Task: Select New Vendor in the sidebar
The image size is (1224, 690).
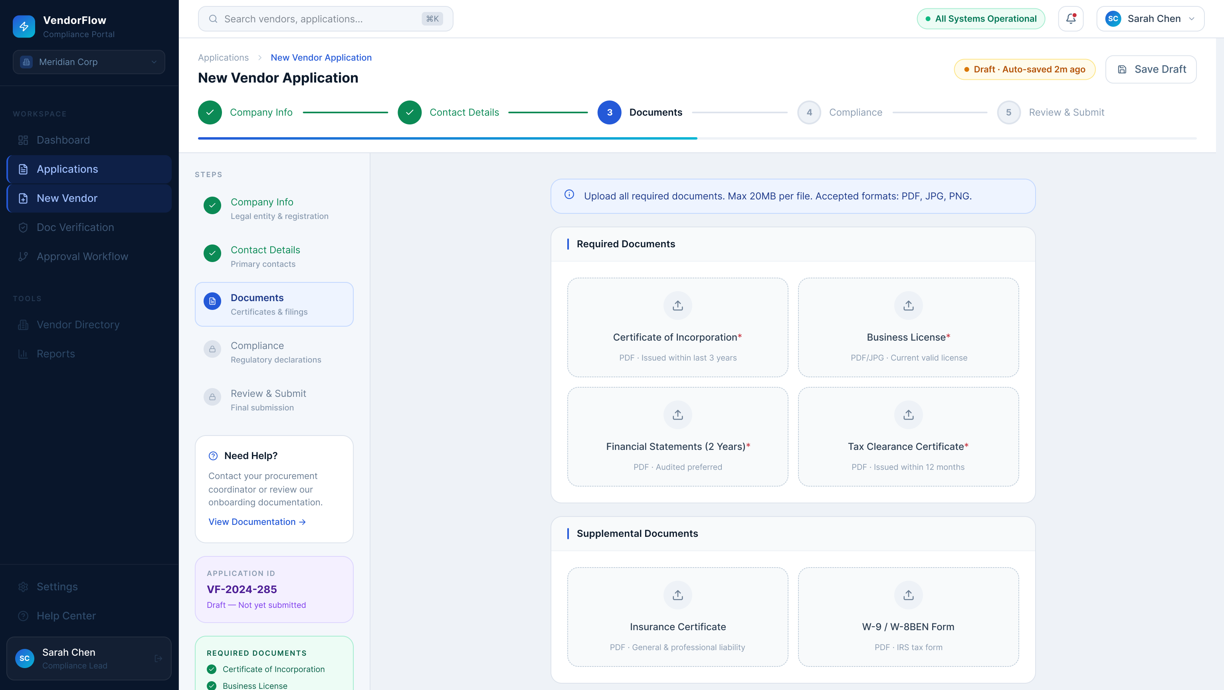Action: tap(89, 198)
